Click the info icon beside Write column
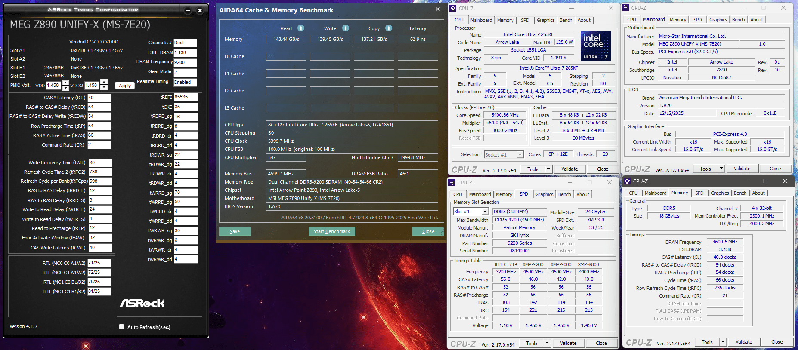 click(x=346, y=28)
